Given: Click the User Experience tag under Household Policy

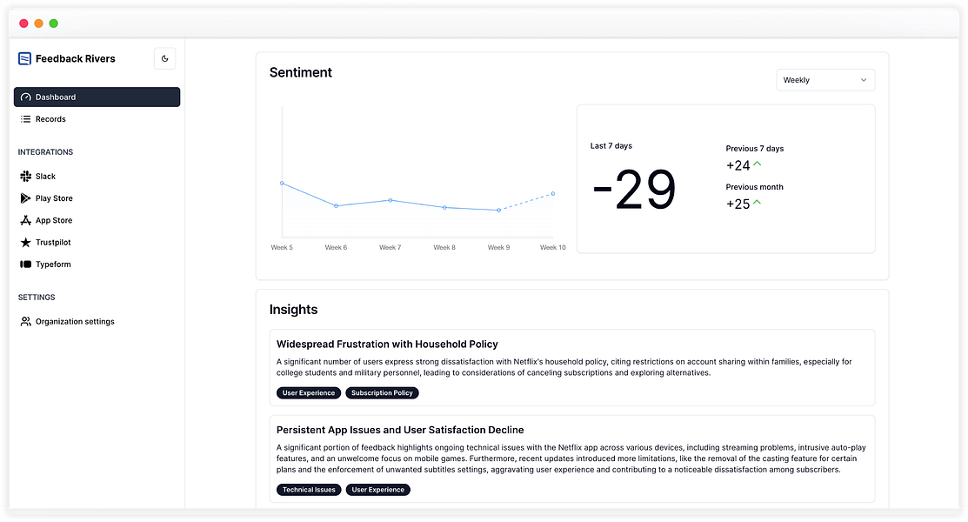Looking at the screenshot, I should 309,393.
